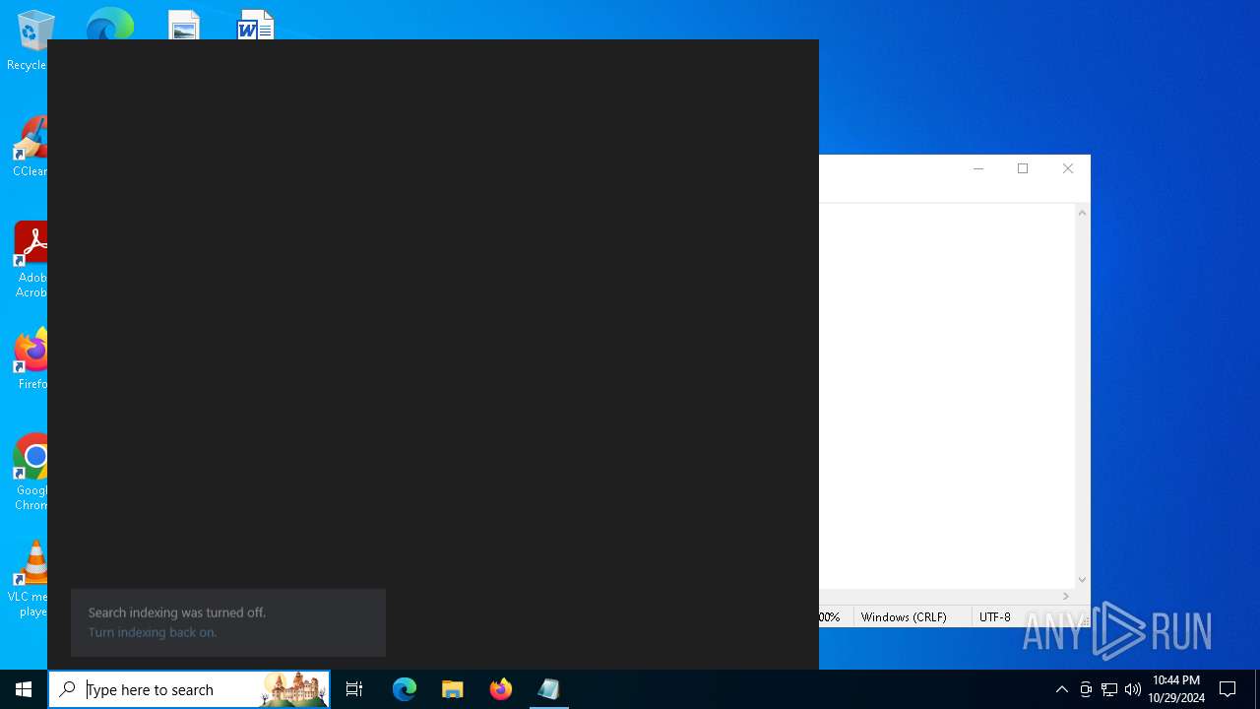The image size is (1260, 709).
Task: Open the clock showing 10:44 PM
Action: (1176, 689)
